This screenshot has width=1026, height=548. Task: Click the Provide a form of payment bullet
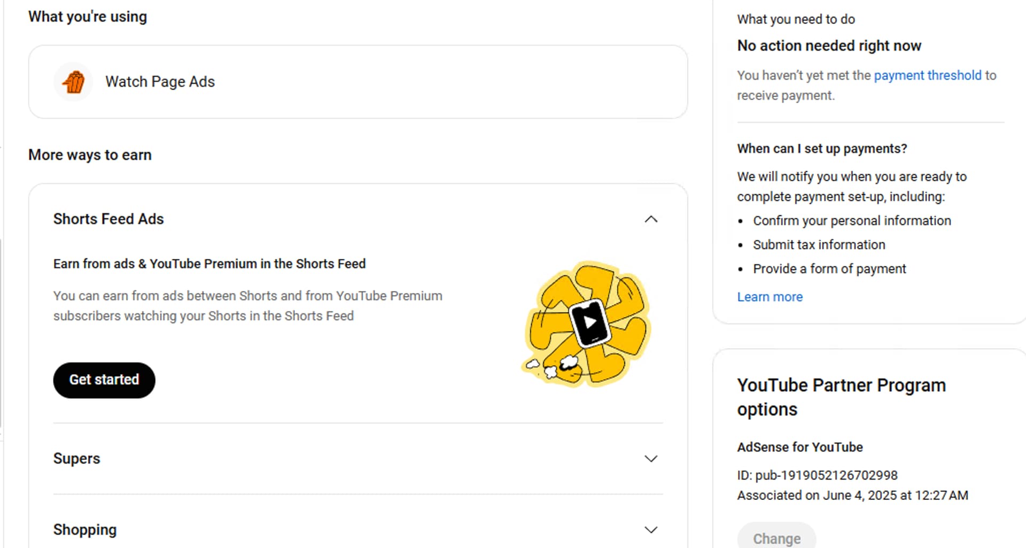pyautogui.click(x=829, y=269)
